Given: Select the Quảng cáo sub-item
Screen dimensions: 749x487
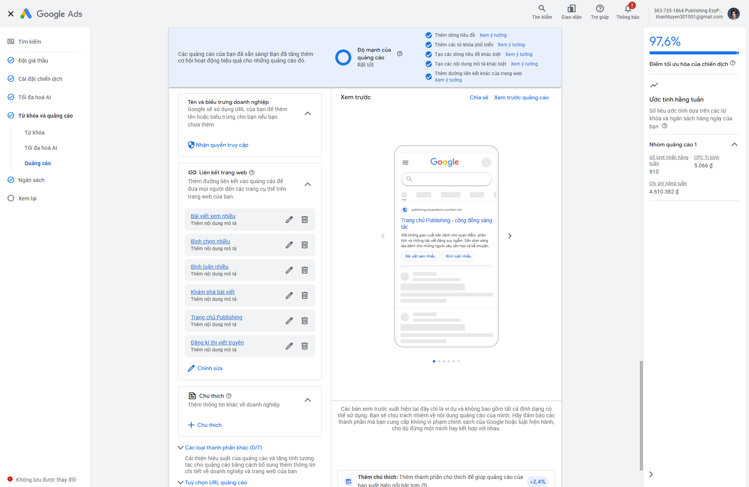Looking at the screenshot, I should [x=38, y=163].
